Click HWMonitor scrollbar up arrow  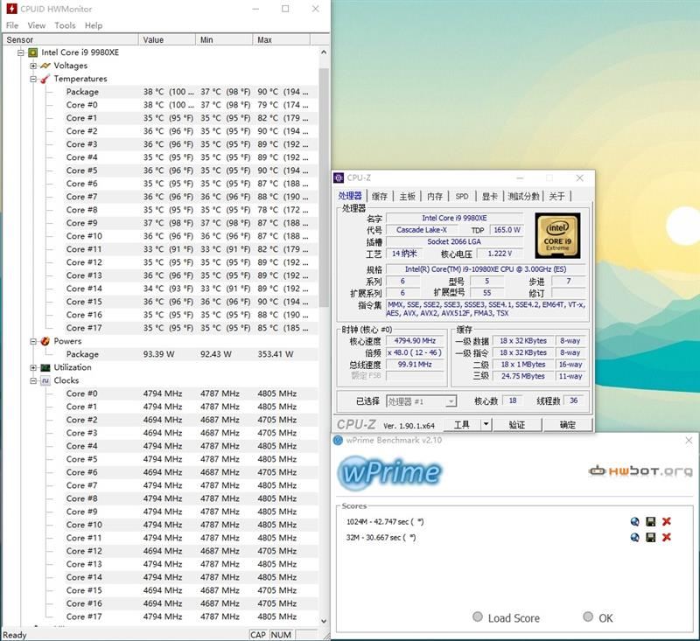point(324,52)
